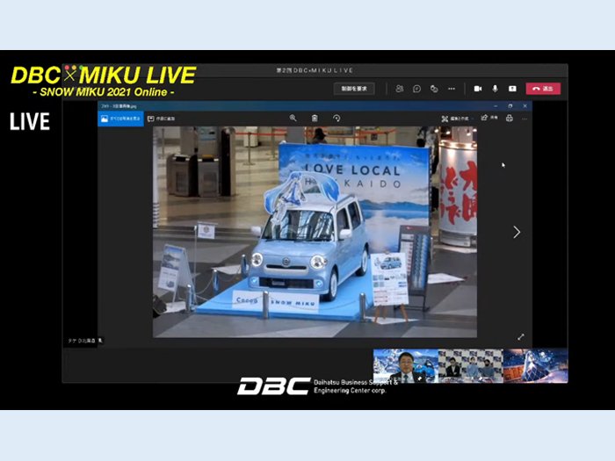The image size is (615, 461).
Task: Click the zoom magnifier in Photos toolbar
Action: [293, 118]
